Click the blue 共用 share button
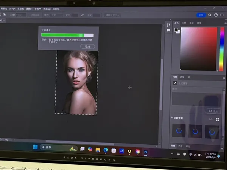The width and height of the screenshot is (227, 170). (x=201, y=15)
